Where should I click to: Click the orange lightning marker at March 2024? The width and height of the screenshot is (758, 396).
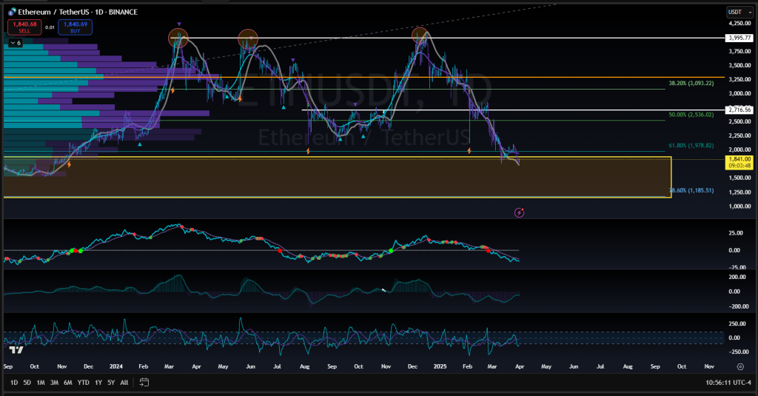point(172,90)
